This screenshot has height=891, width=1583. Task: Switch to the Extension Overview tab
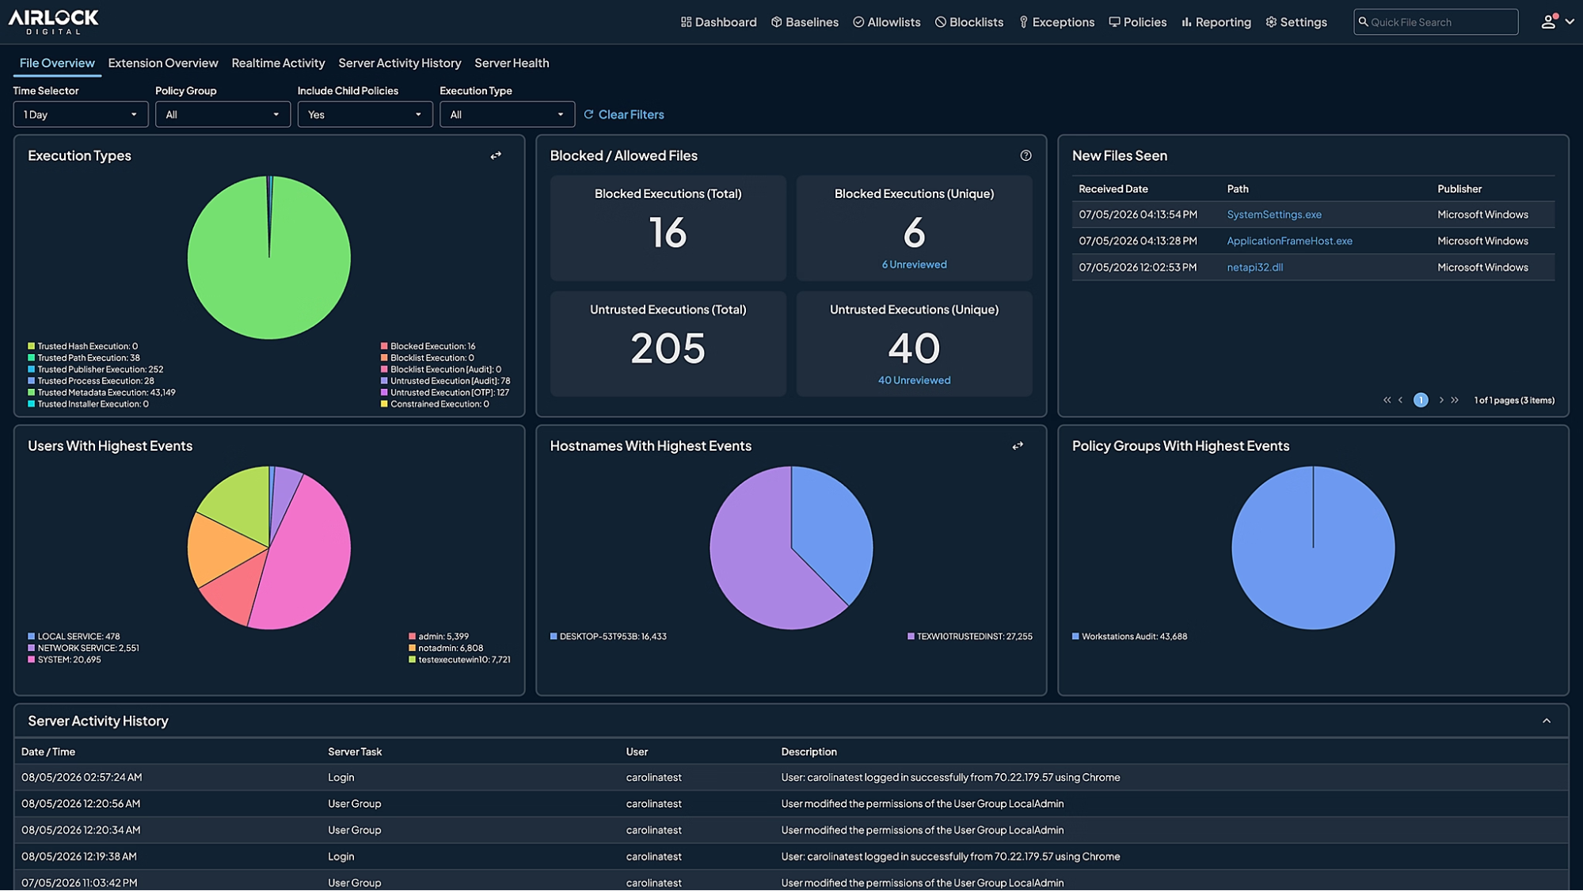(x=163, y=63)
